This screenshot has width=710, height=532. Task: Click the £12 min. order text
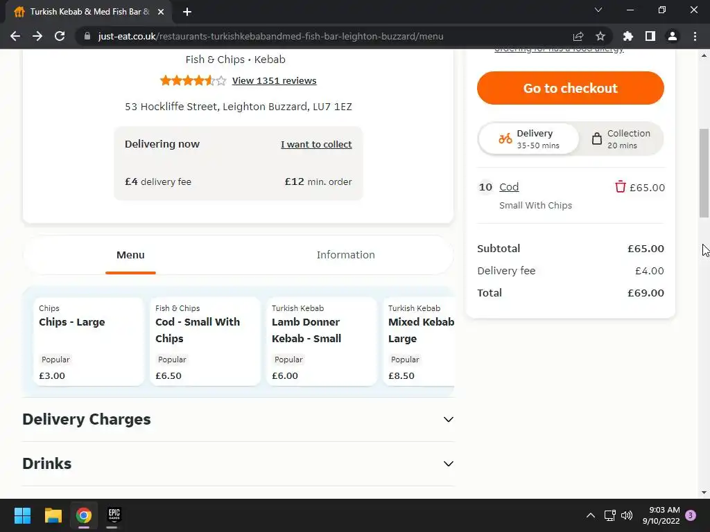pos(318,181)
